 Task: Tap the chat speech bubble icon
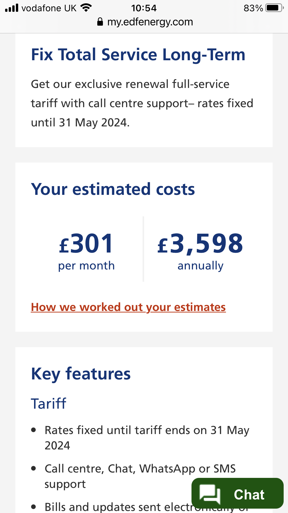(210, 494)
